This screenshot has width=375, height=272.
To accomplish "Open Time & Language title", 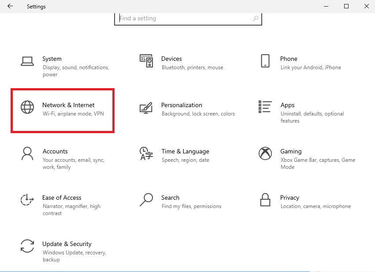I will tap(186, 152).
